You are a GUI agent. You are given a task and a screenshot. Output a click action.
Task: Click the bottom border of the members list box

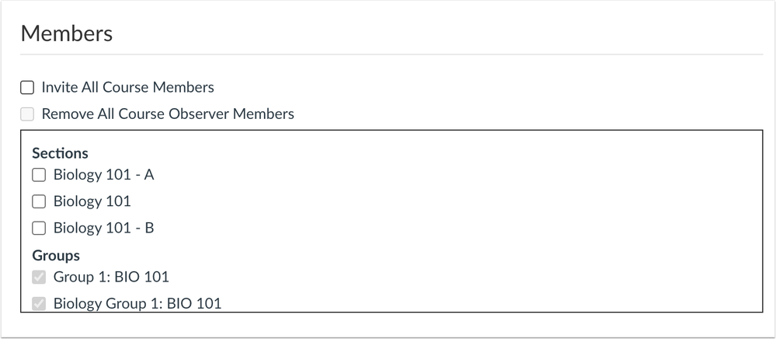(391, 312)
